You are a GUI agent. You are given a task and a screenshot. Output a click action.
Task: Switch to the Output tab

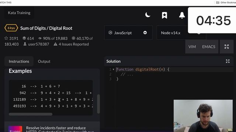[x=44, y=61]
